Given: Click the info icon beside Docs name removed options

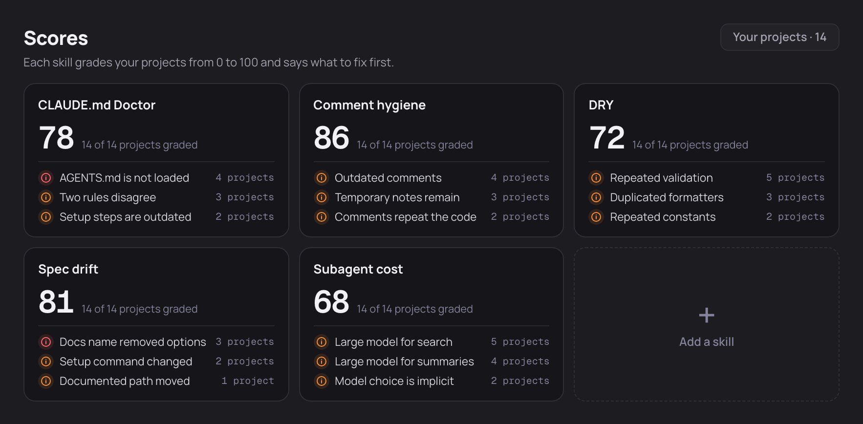Looking at the screenshot, I should click(46, 342).
